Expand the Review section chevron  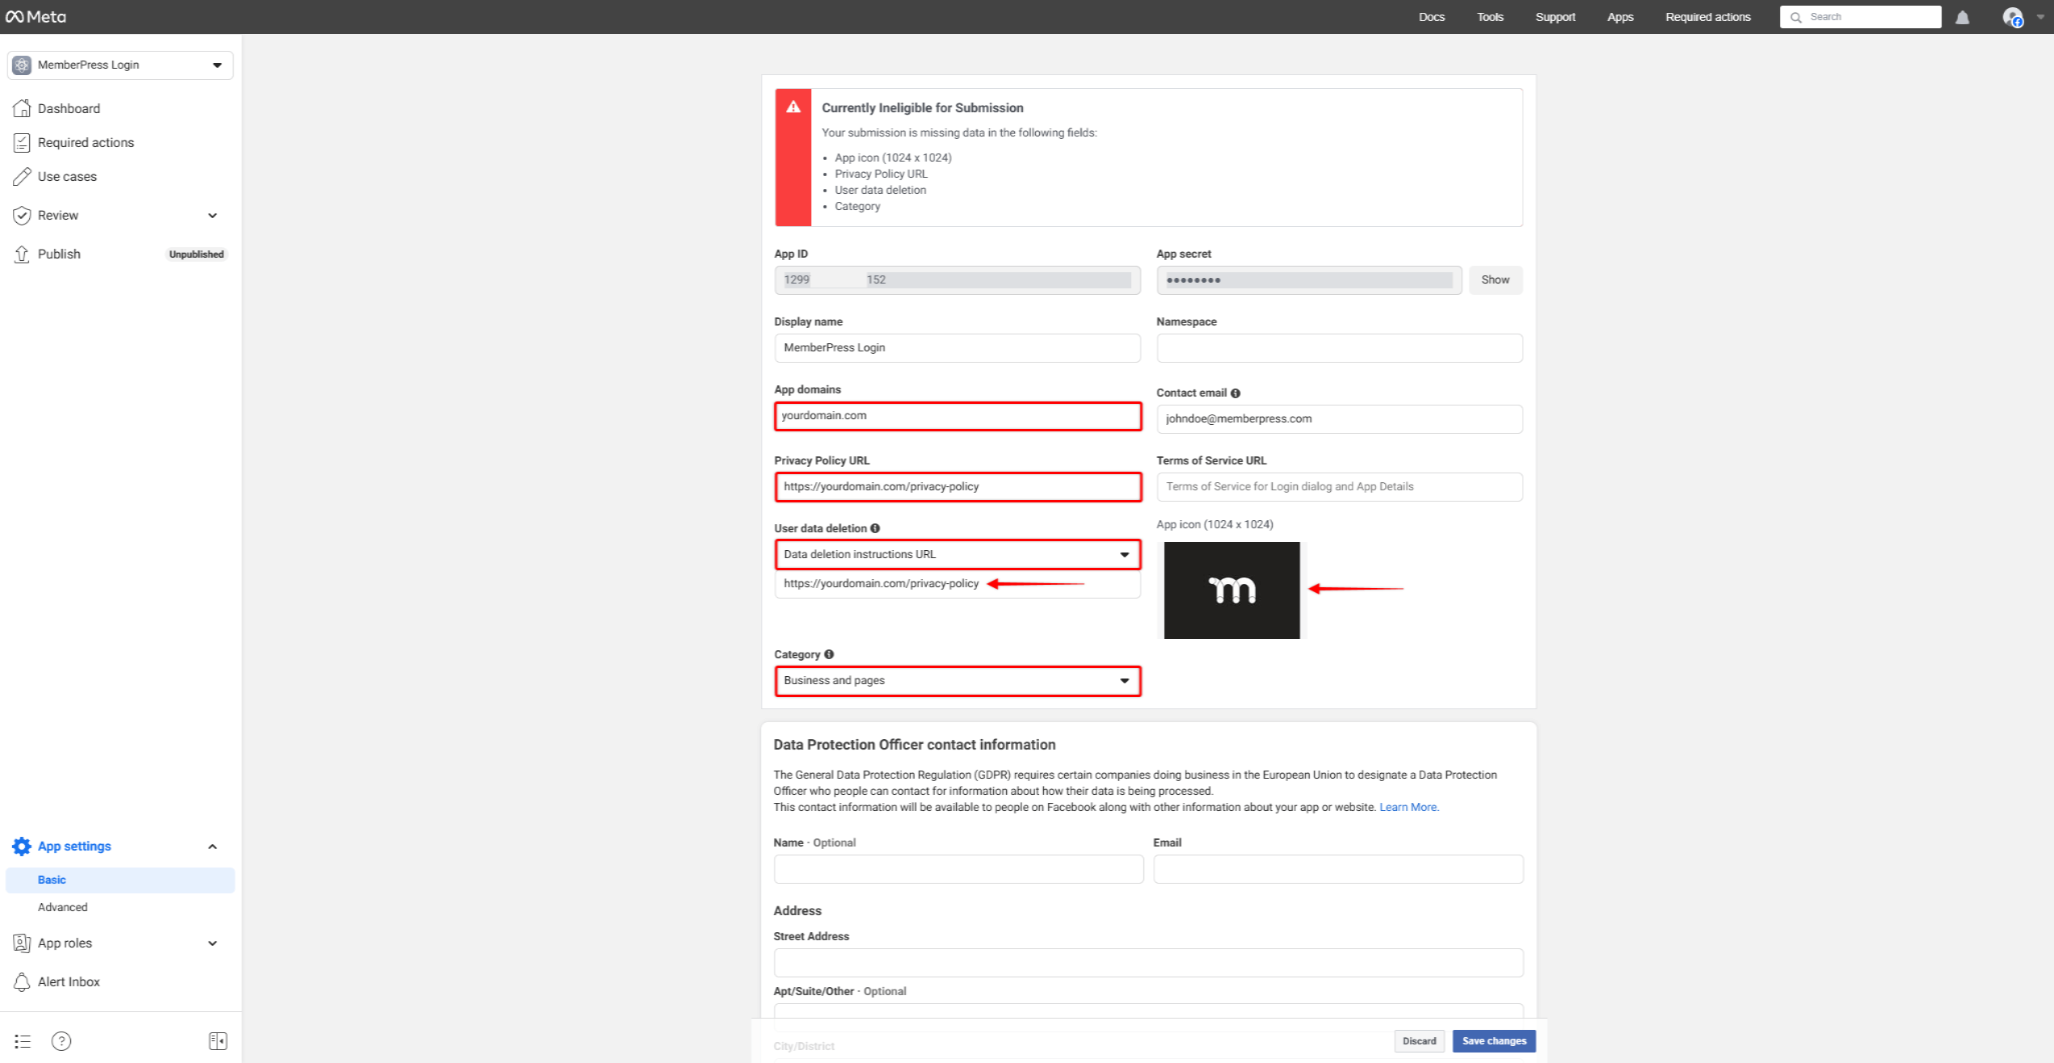tap(212, 215)
